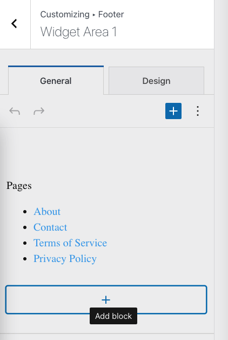The width and height of the screenshot is (228, 340).
Task: Open the About page link
Action: [x=47, y=211]
